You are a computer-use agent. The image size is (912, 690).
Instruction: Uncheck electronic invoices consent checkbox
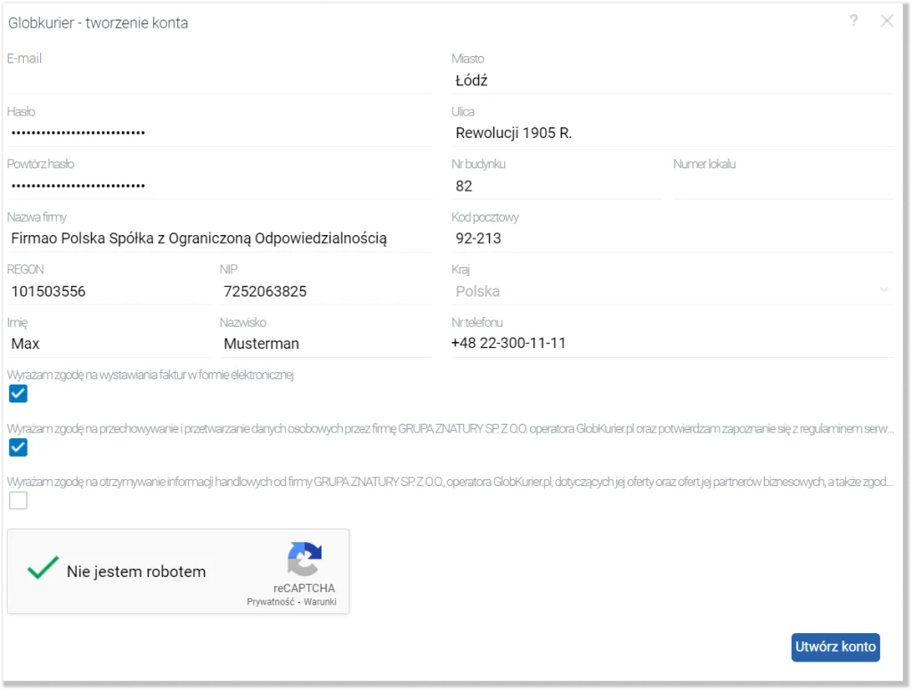click(x=18, y=394)
